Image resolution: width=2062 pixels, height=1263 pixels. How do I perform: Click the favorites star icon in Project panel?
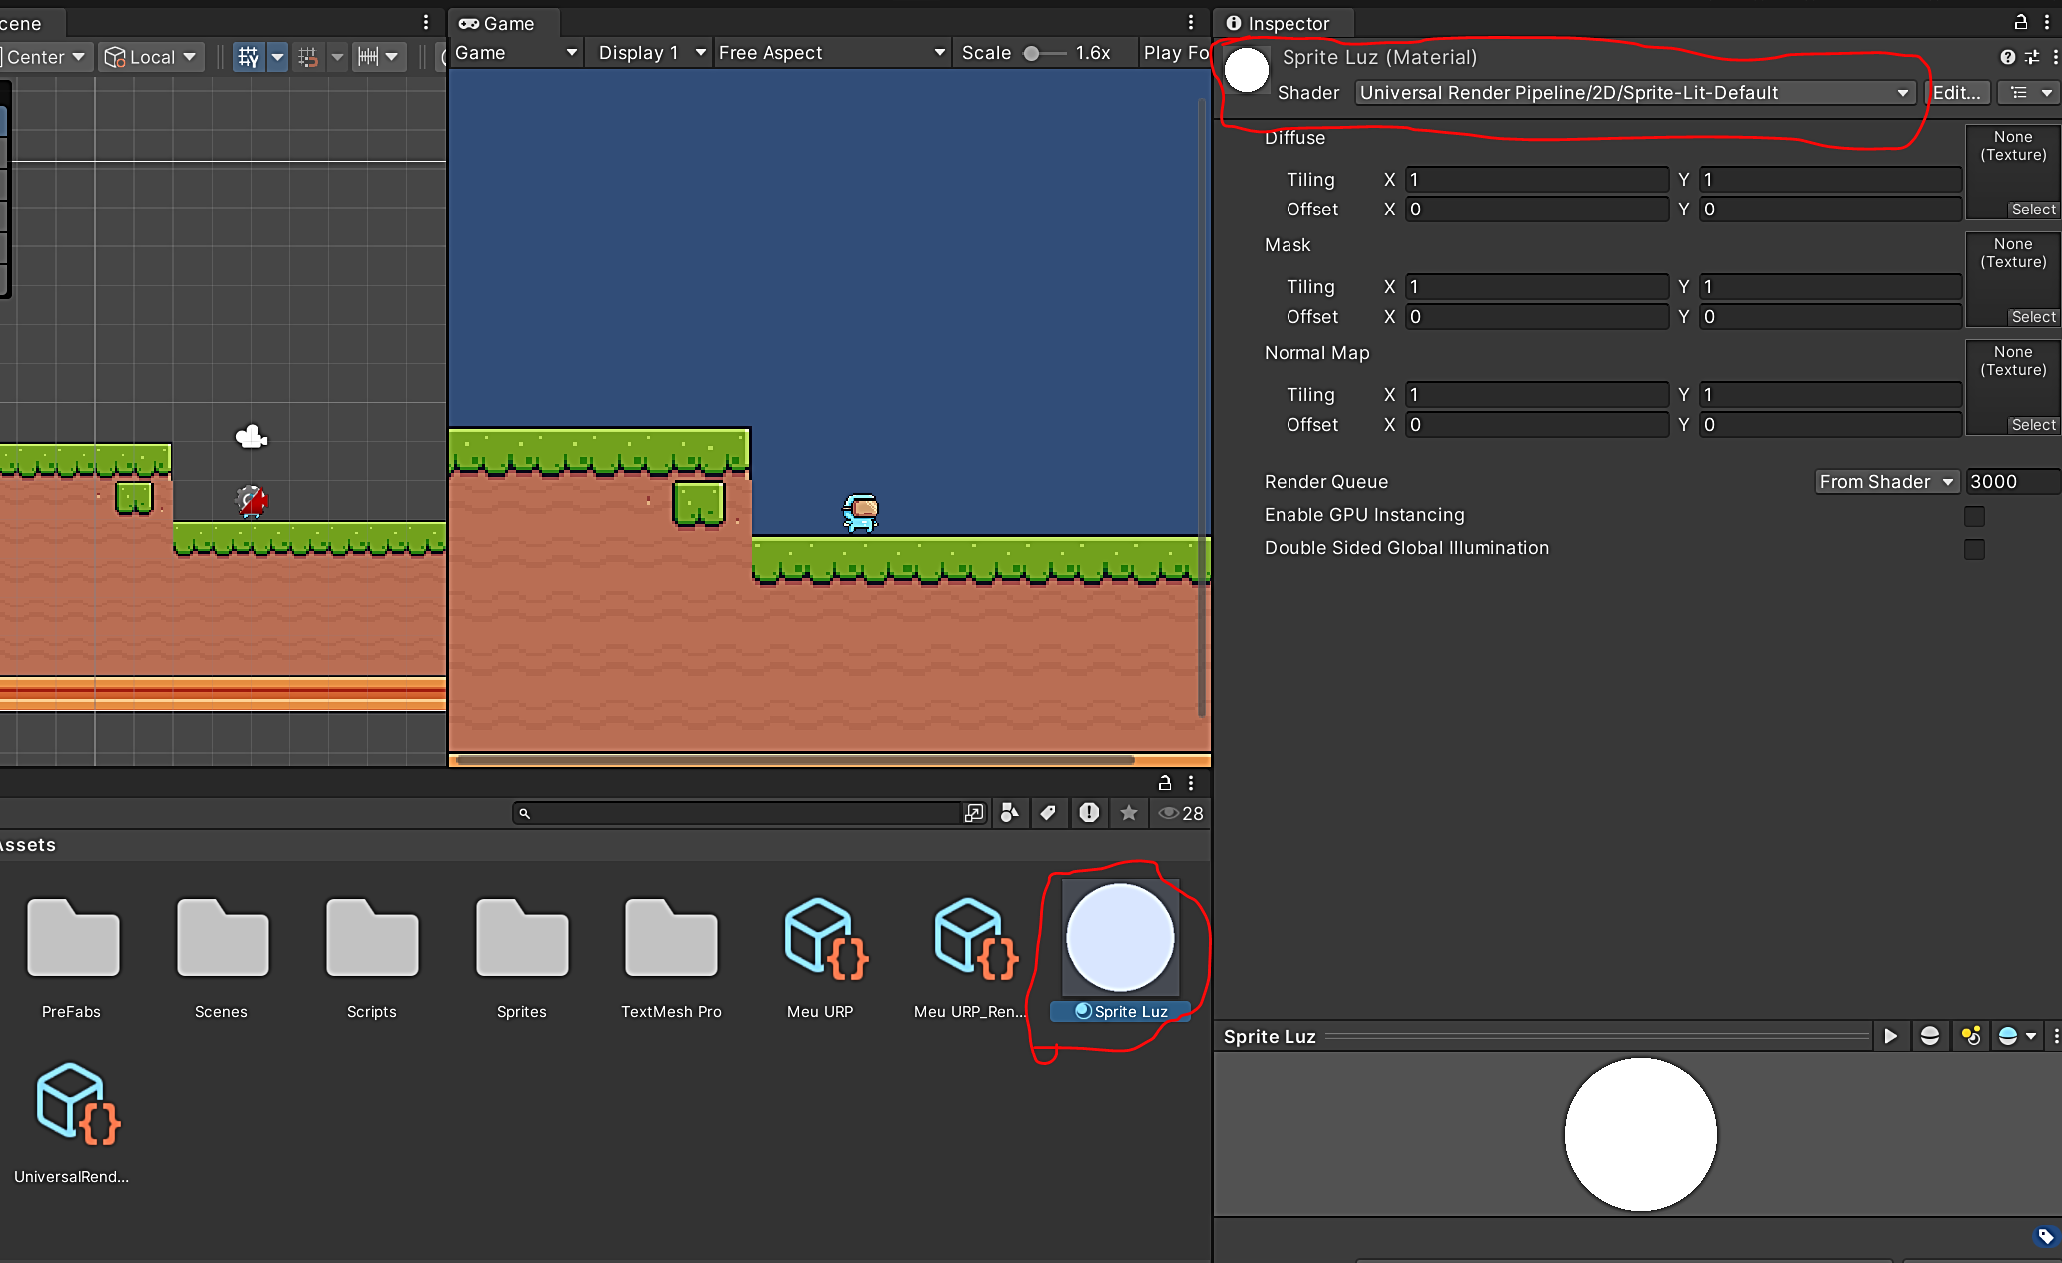[x=1129, y=813]
